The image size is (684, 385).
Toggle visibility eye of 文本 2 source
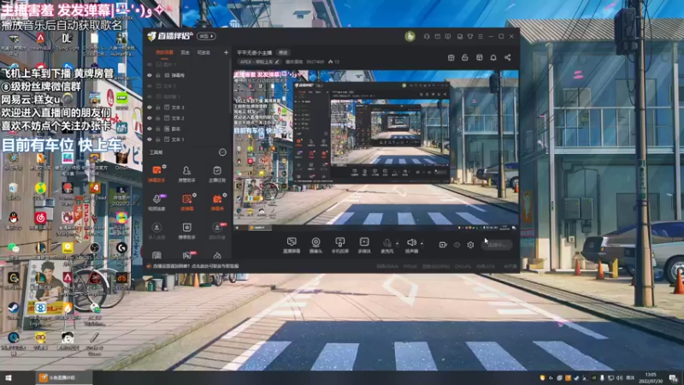point(150,118)
